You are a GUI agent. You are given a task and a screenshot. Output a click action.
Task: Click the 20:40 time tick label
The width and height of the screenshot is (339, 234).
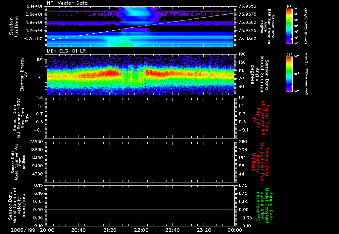(78, 230)
